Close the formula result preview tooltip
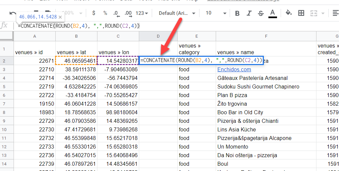Image resolution: width=339 pixels, height=171 pixels. tap(60, 17)
